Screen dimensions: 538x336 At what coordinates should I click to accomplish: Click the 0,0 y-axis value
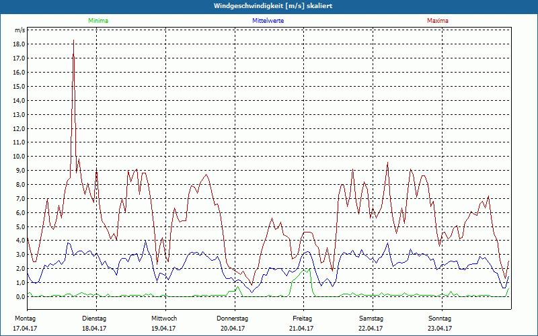[x=20, y=296]
